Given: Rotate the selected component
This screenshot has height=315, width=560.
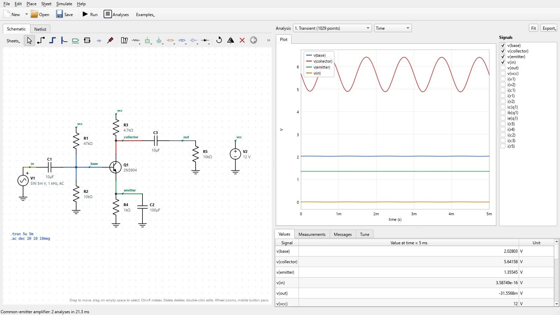Looking at the screenshot, I should (x=219, y=40).
